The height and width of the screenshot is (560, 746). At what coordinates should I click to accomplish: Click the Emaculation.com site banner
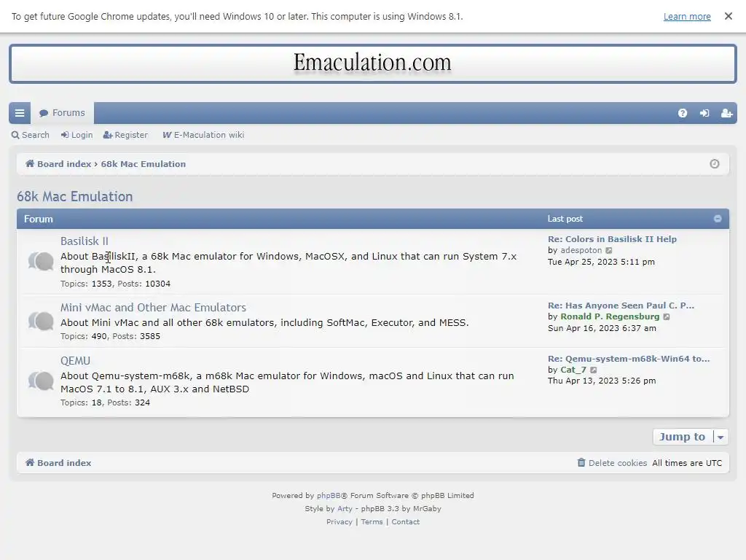(x=372, y=64)
